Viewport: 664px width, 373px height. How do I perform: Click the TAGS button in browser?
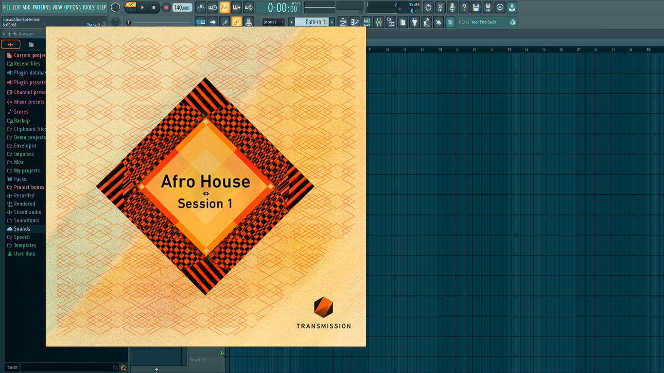point(12,368)
